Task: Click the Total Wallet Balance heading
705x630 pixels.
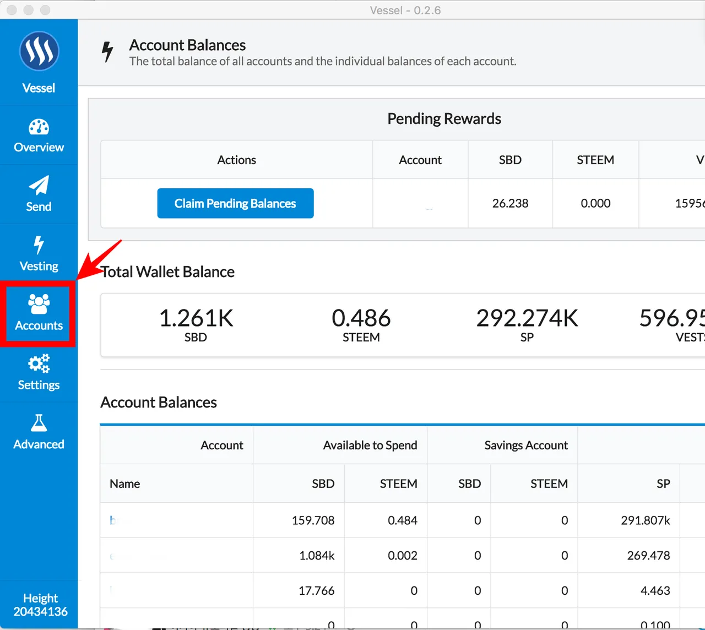Action: click(x=167, y=271)
